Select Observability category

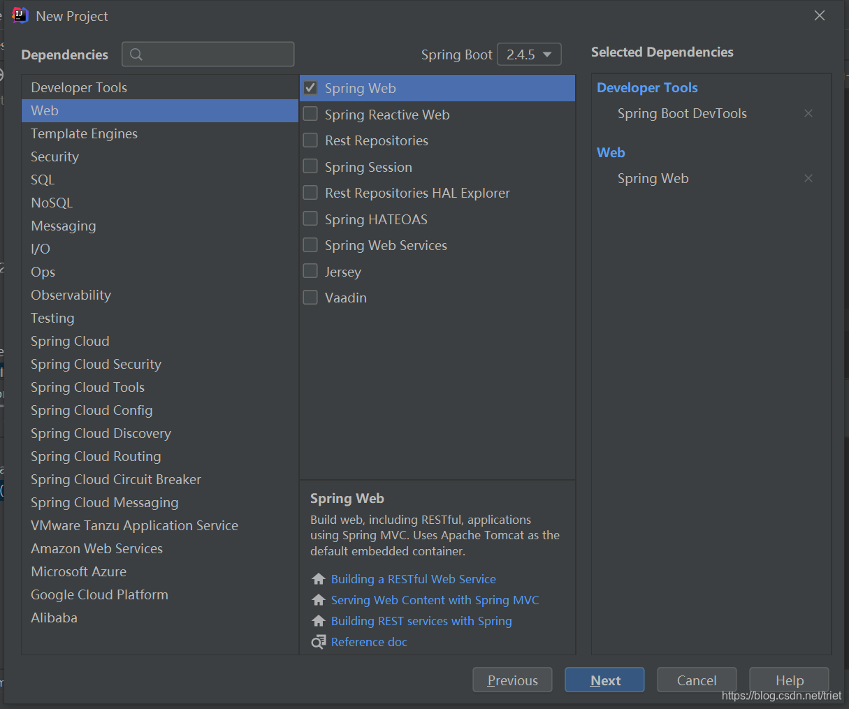pyautogui.click(x=160, y=295)
